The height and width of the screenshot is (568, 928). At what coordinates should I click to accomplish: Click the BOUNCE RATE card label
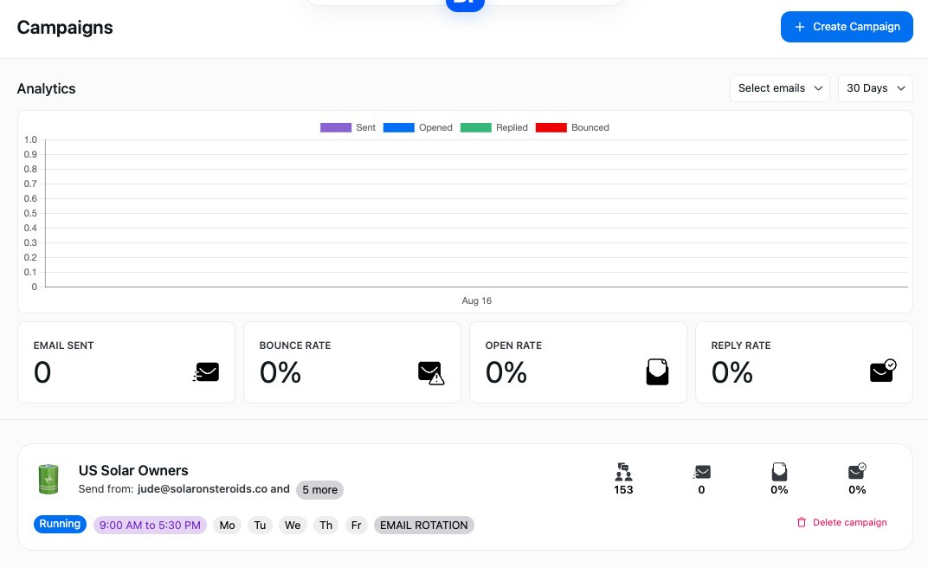(294, 345)
